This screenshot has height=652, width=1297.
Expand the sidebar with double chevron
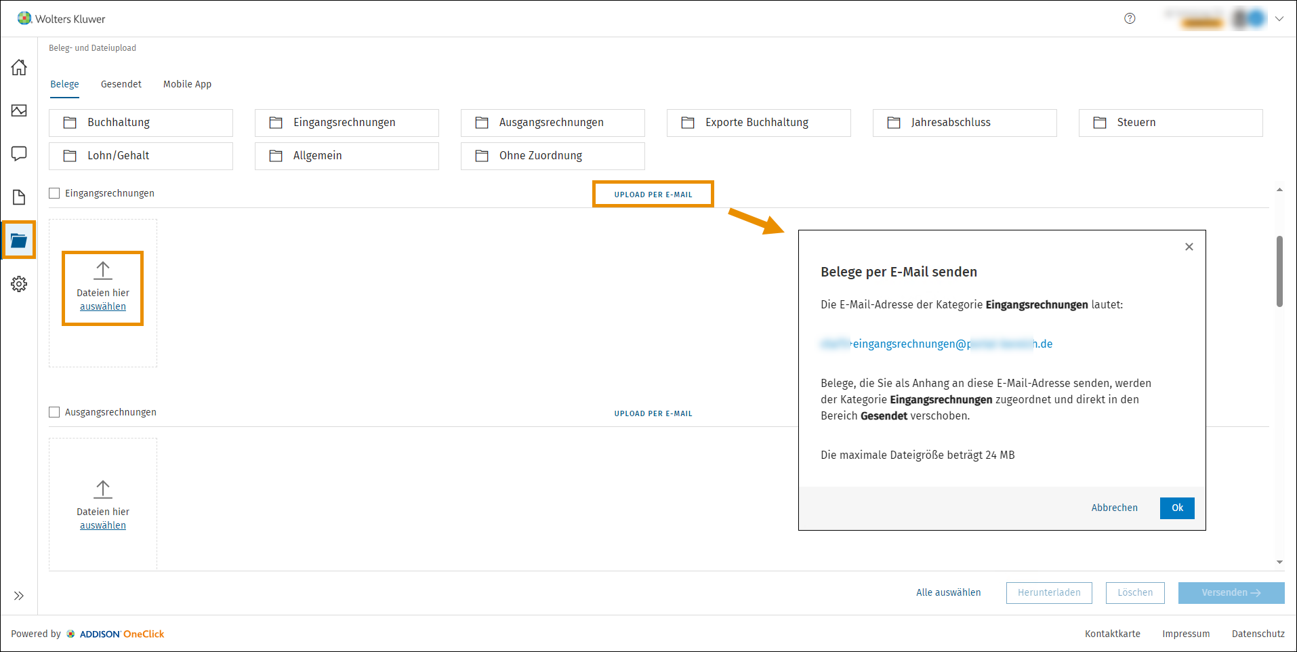19,596
